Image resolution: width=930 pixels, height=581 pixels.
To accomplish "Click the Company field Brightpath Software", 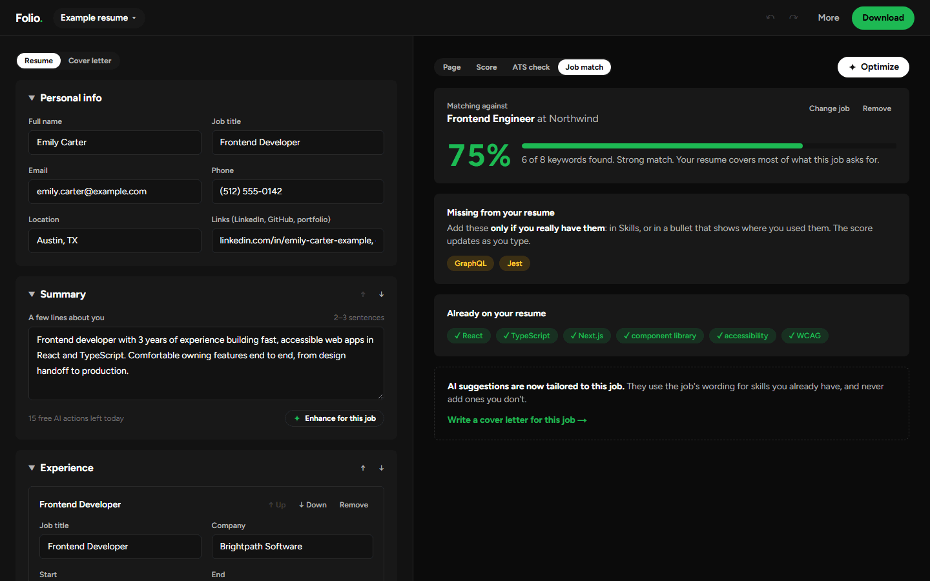I will pyautogui.click(x=293, y=547).
